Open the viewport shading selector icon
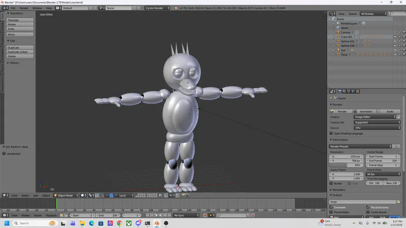This screenshot has width=406, height=228. tap(83, 196)
